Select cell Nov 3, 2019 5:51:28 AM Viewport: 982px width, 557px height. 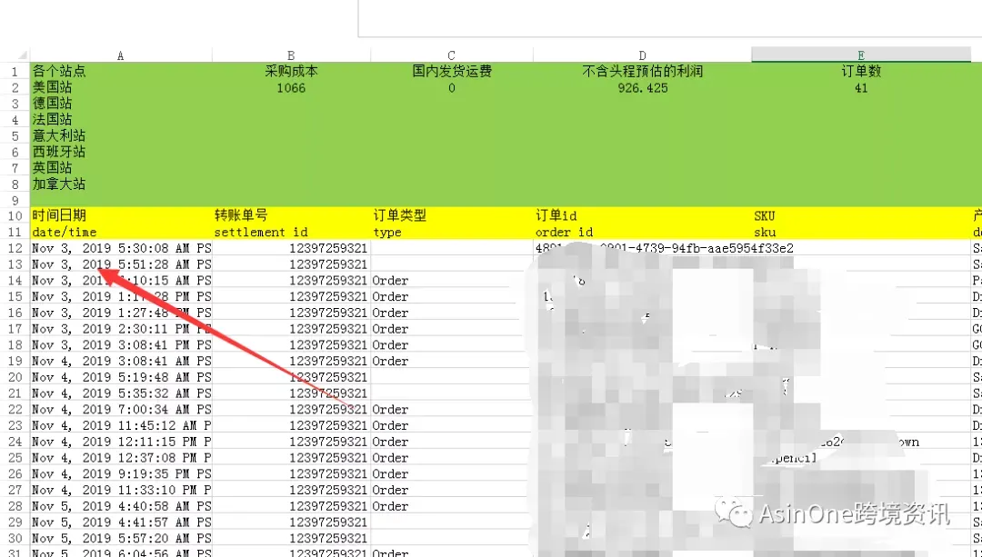click(x=121, y=264)
